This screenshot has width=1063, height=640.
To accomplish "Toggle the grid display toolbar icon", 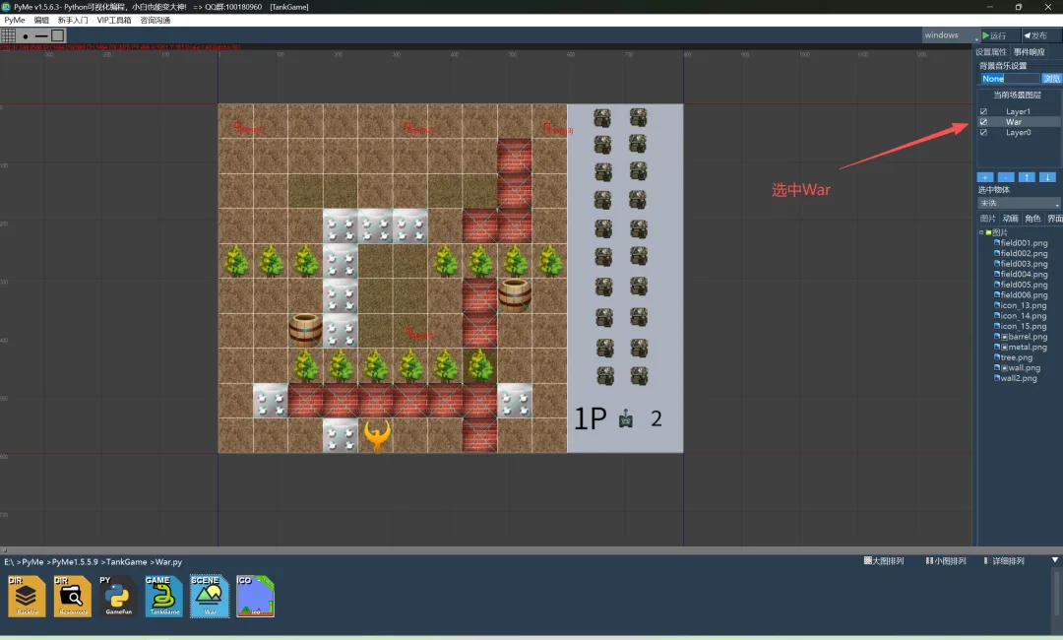I will (8, 35).
